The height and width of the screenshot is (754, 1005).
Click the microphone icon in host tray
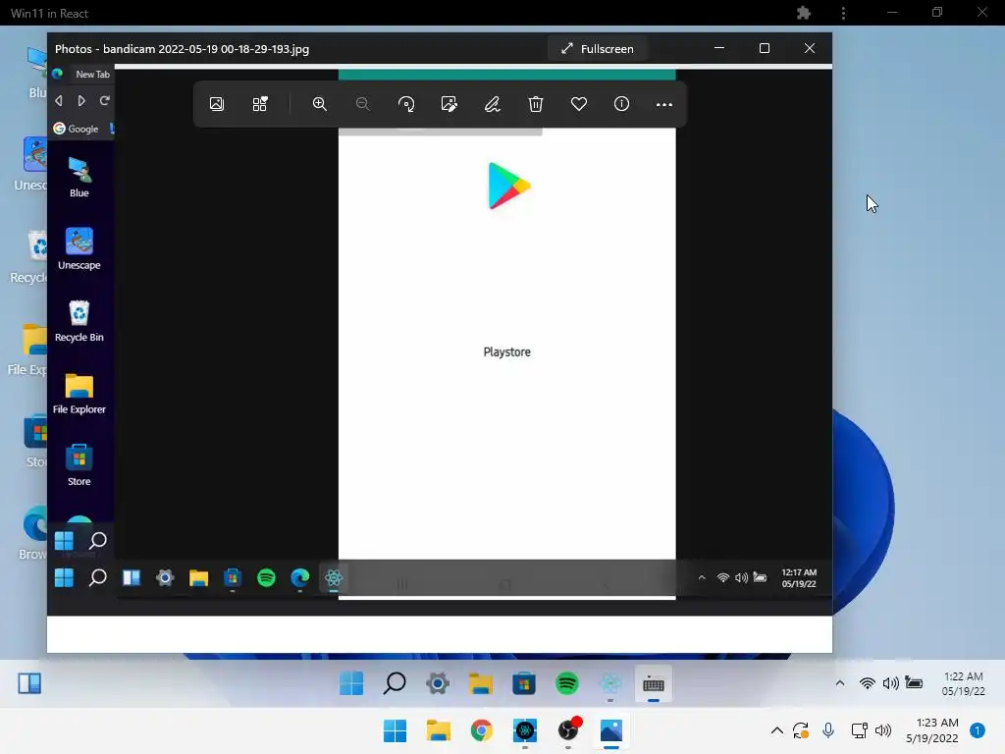(828, 730)
